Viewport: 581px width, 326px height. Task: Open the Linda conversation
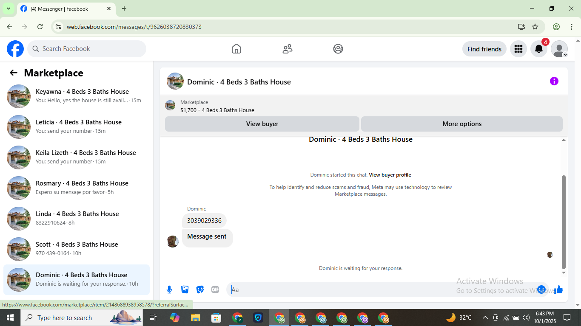(77, 219)
